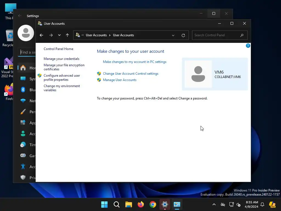Click shield icon beside Change User Account Control
This screenshot has height=211, width=281.
click(x=99, y=73)
